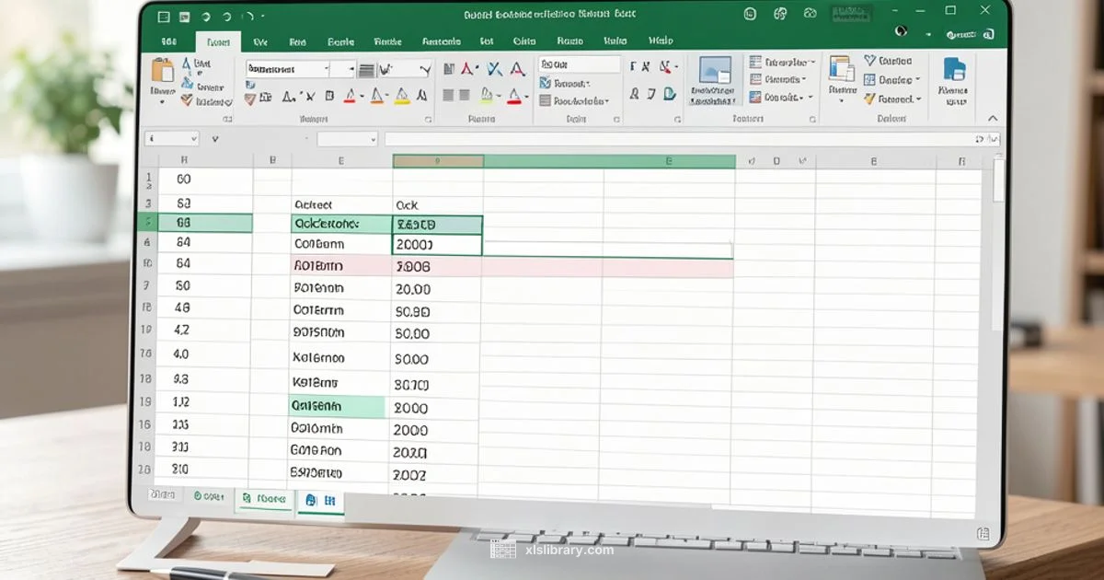Select the second sheet tab at the bottom
The width and height of the screenshot is (1104, 580).
pyautogui.click(x=263, y=497)
